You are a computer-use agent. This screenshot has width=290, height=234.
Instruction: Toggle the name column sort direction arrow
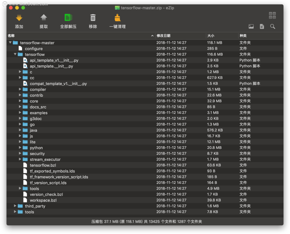pyautogui.click(x=152, y=36)
